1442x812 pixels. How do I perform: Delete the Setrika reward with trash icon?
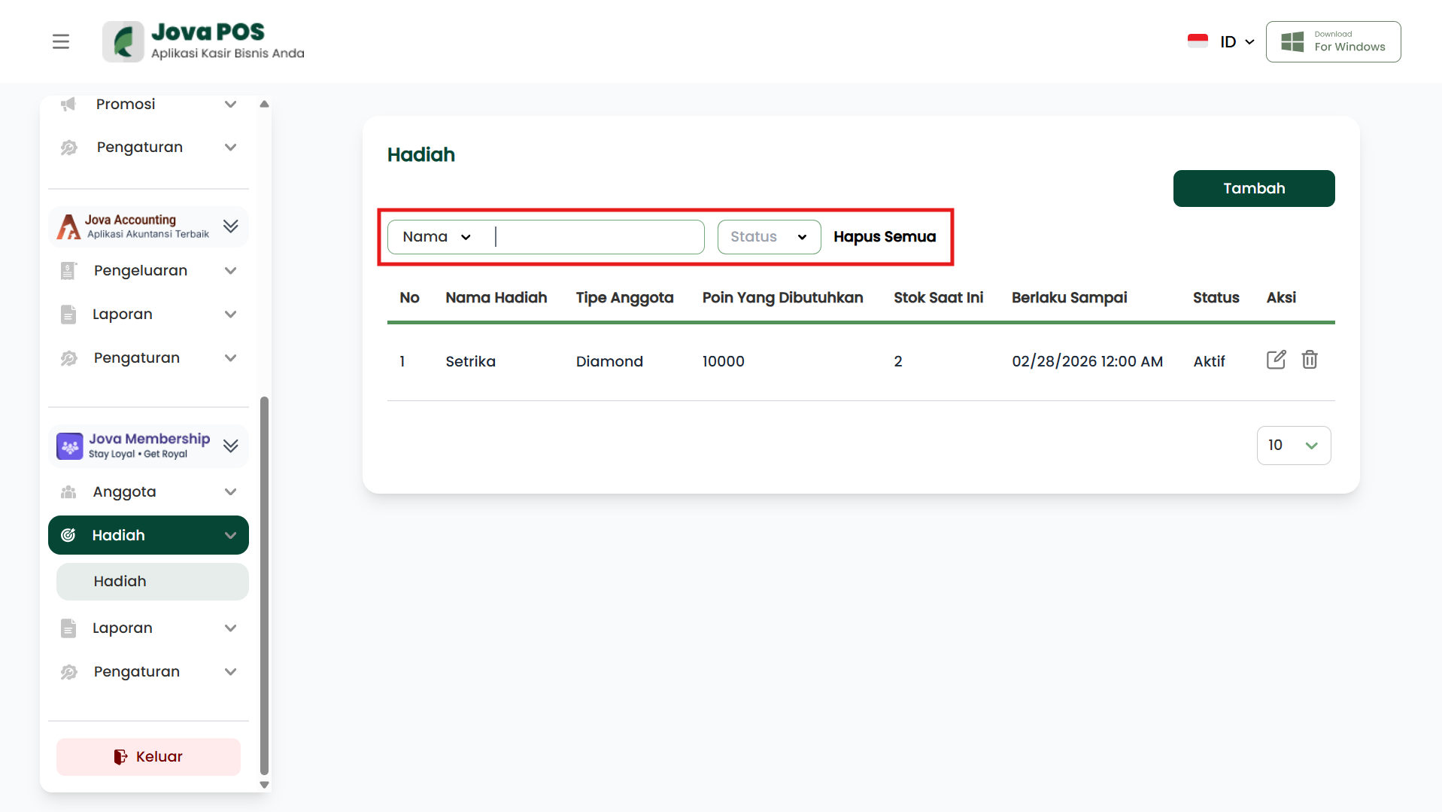[x=1310, y=360]
